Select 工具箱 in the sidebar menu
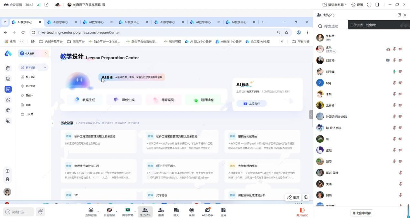410x218 pixels. pyautogui.click(x=29, y=114)
